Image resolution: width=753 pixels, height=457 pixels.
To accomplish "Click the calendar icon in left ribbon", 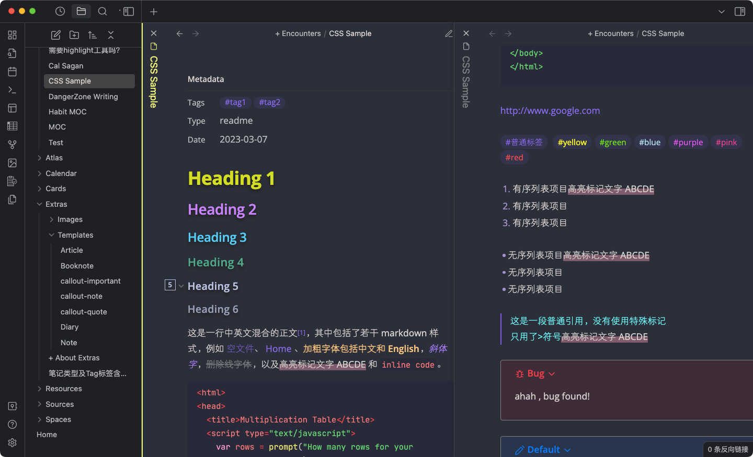I will [x=13, y=72].
